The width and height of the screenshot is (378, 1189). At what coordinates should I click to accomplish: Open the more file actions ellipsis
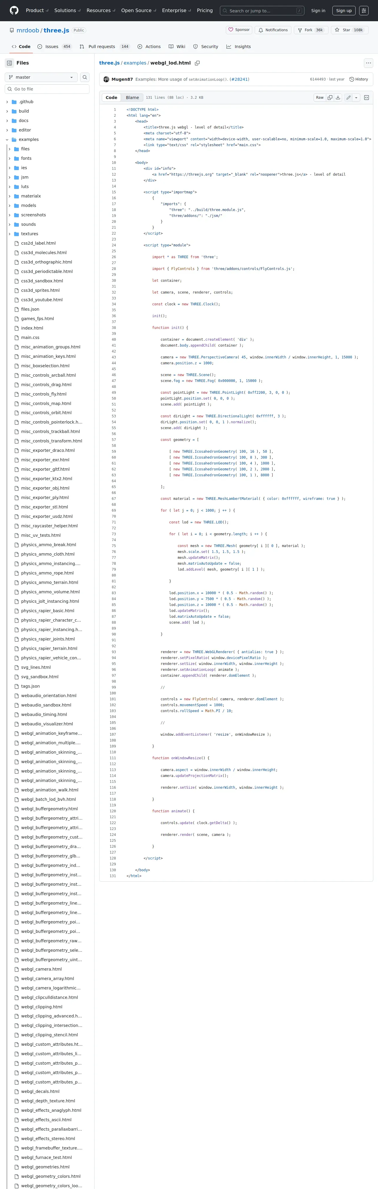coord(368,63)
